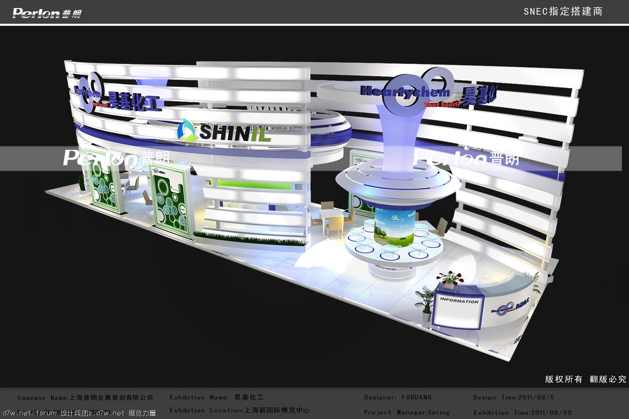Click the Perlon 普朗 logo in the header
Screen dimensions: 629x419
pos(47,13)
